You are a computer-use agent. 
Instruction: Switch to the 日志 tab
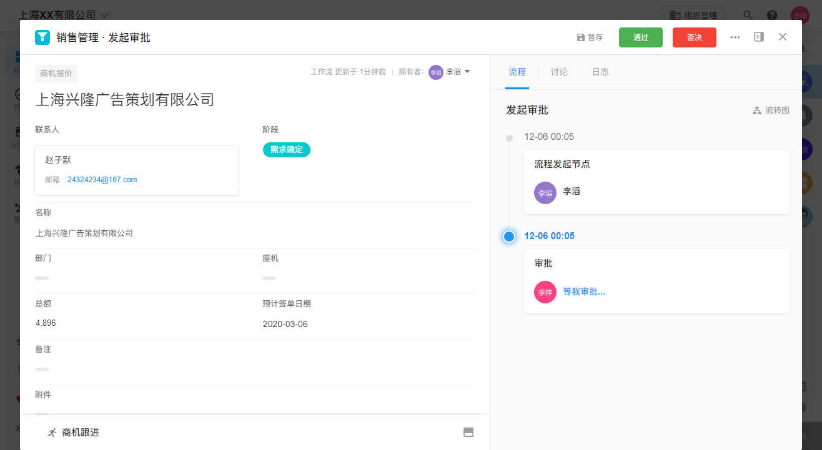pos(600,72)
